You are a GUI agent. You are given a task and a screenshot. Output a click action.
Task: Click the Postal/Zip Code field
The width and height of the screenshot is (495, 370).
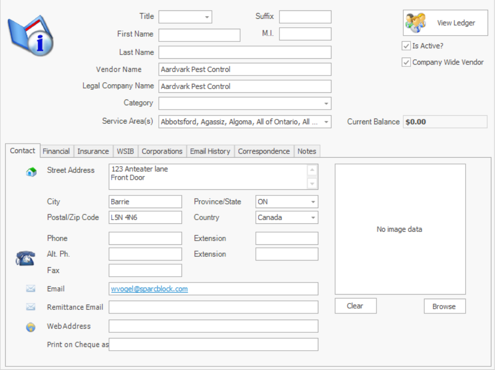145,217
